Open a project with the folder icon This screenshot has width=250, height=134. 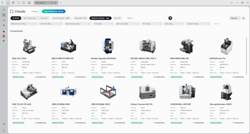pos(24,3)
